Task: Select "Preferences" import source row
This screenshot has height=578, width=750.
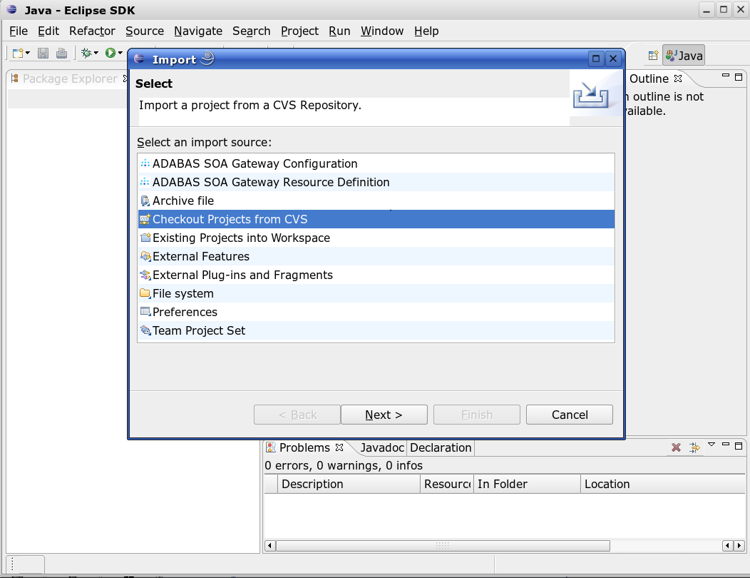Action: tap(376, 313)
